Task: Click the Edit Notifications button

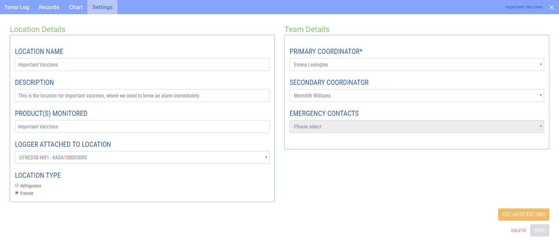Action: [523, 215]
